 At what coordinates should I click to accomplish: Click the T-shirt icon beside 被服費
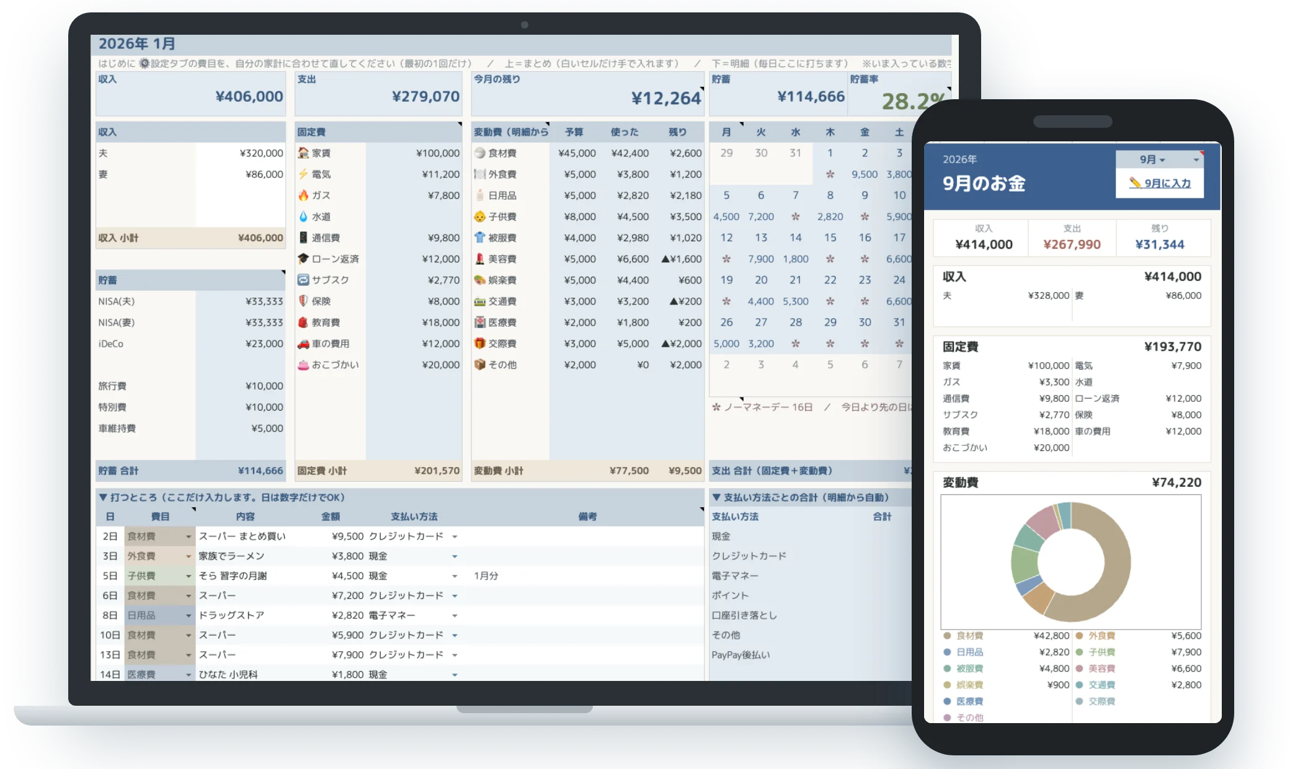pyautogui.click(x=479, y=238)
